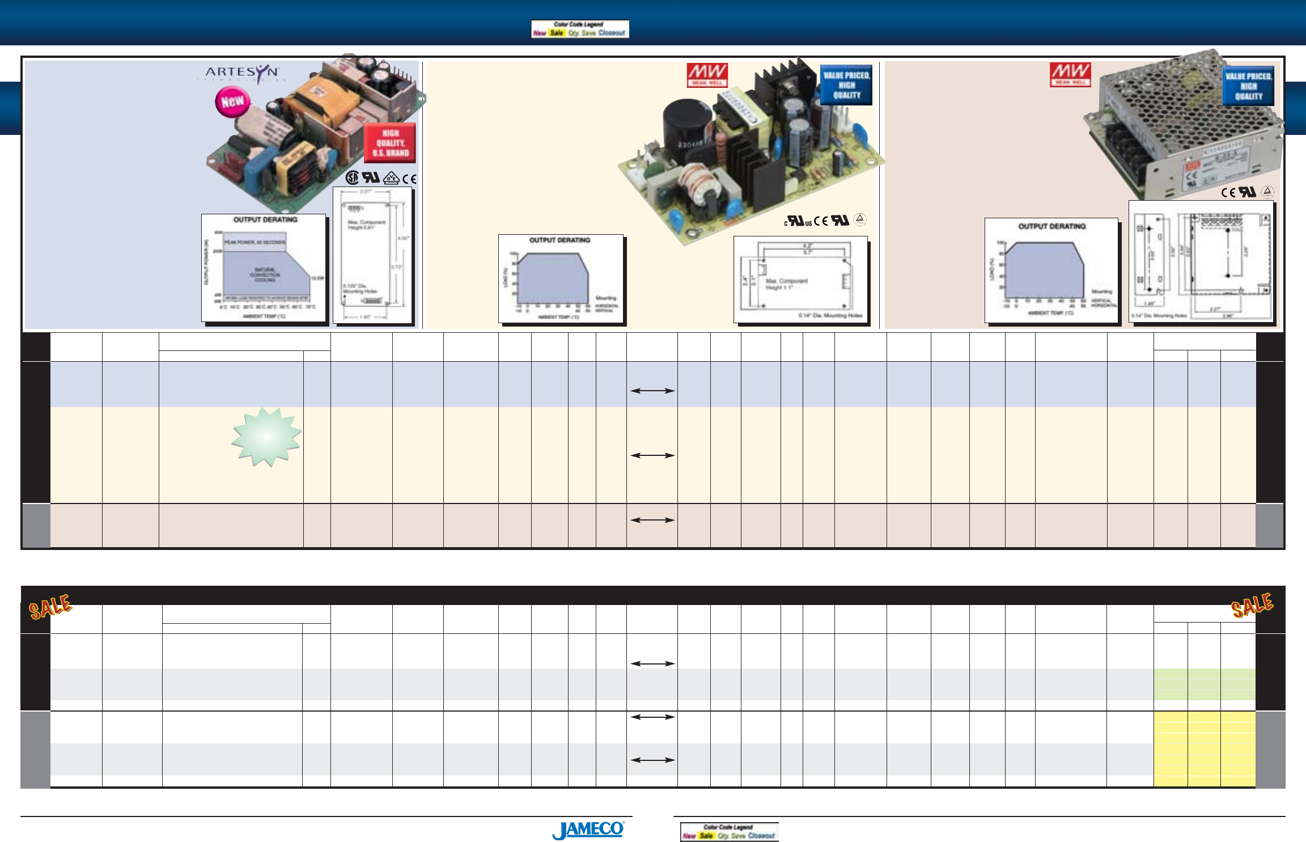1306x842 pixels.
Task: Click the Jameco logo in the footer
Action: [588, 830]
